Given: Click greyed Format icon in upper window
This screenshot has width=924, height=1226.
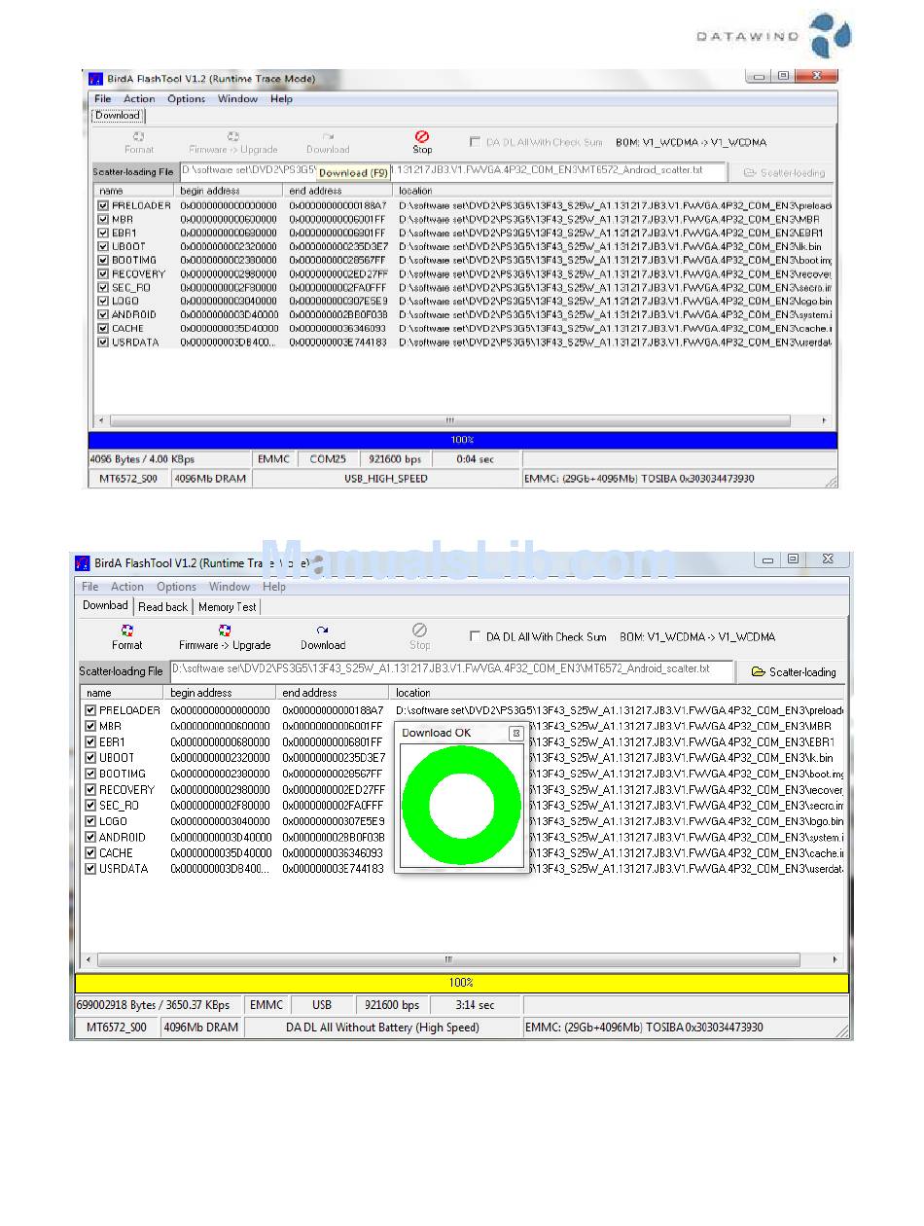Looking at the screenshot, I should (x=139, y=137).
